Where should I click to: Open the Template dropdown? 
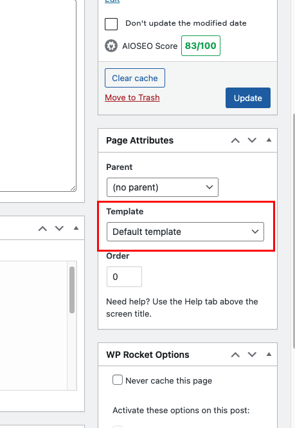pyautogui.click(x=185, y=232)
